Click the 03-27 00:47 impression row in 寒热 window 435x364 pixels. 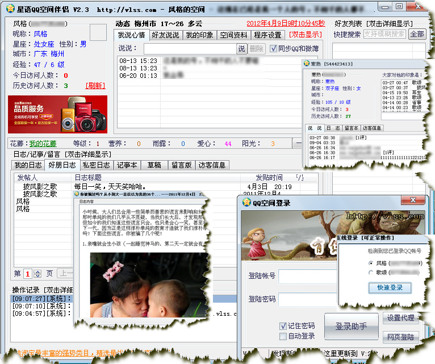(402, 83)
